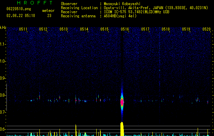Click the 0517 time marker
This screenshot has width=214, height=136.
coord(145,29)
